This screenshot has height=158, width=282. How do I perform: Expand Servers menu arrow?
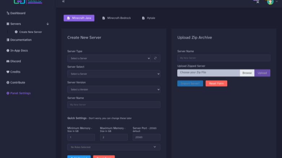[48, 24]
